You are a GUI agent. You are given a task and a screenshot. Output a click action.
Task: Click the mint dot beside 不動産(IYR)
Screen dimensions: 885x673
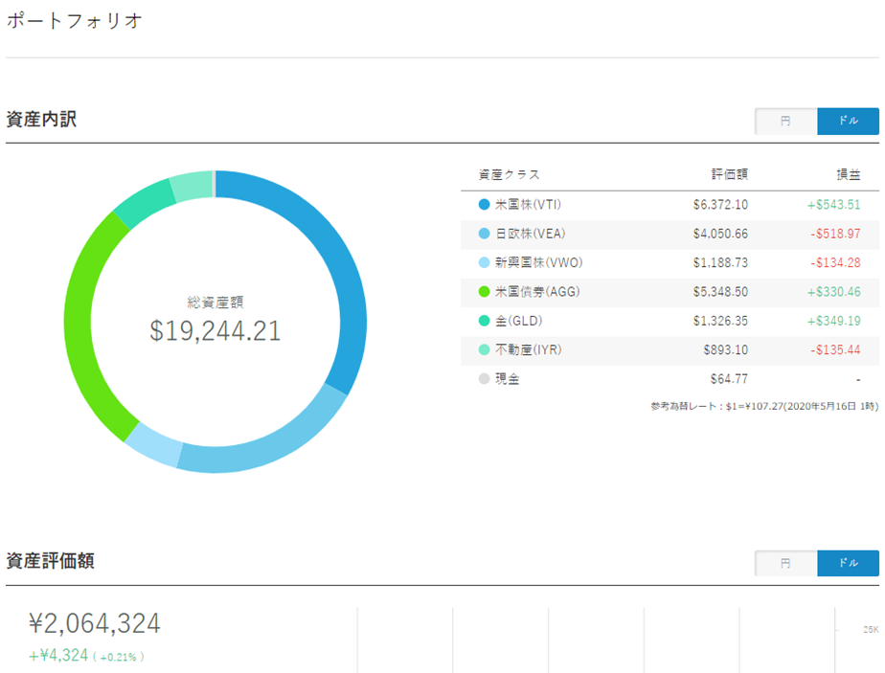point(484,350)
